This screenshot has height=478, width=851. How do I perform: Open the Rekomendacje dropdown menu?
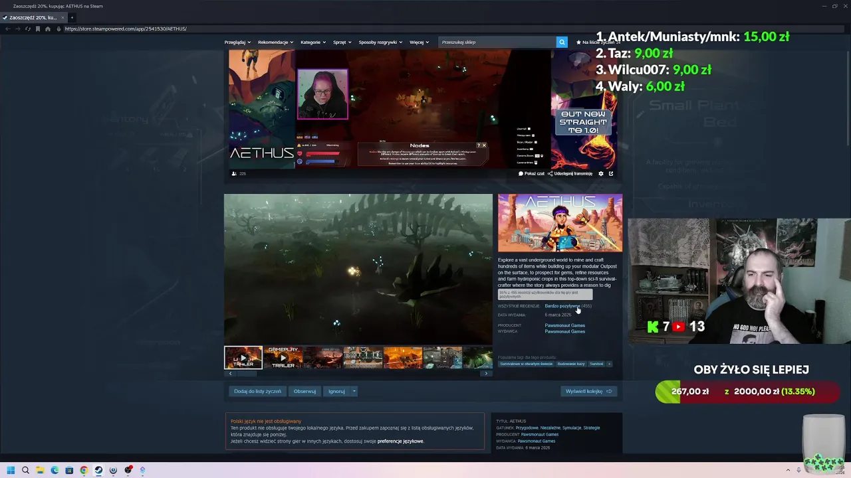(x=276, y=42)
